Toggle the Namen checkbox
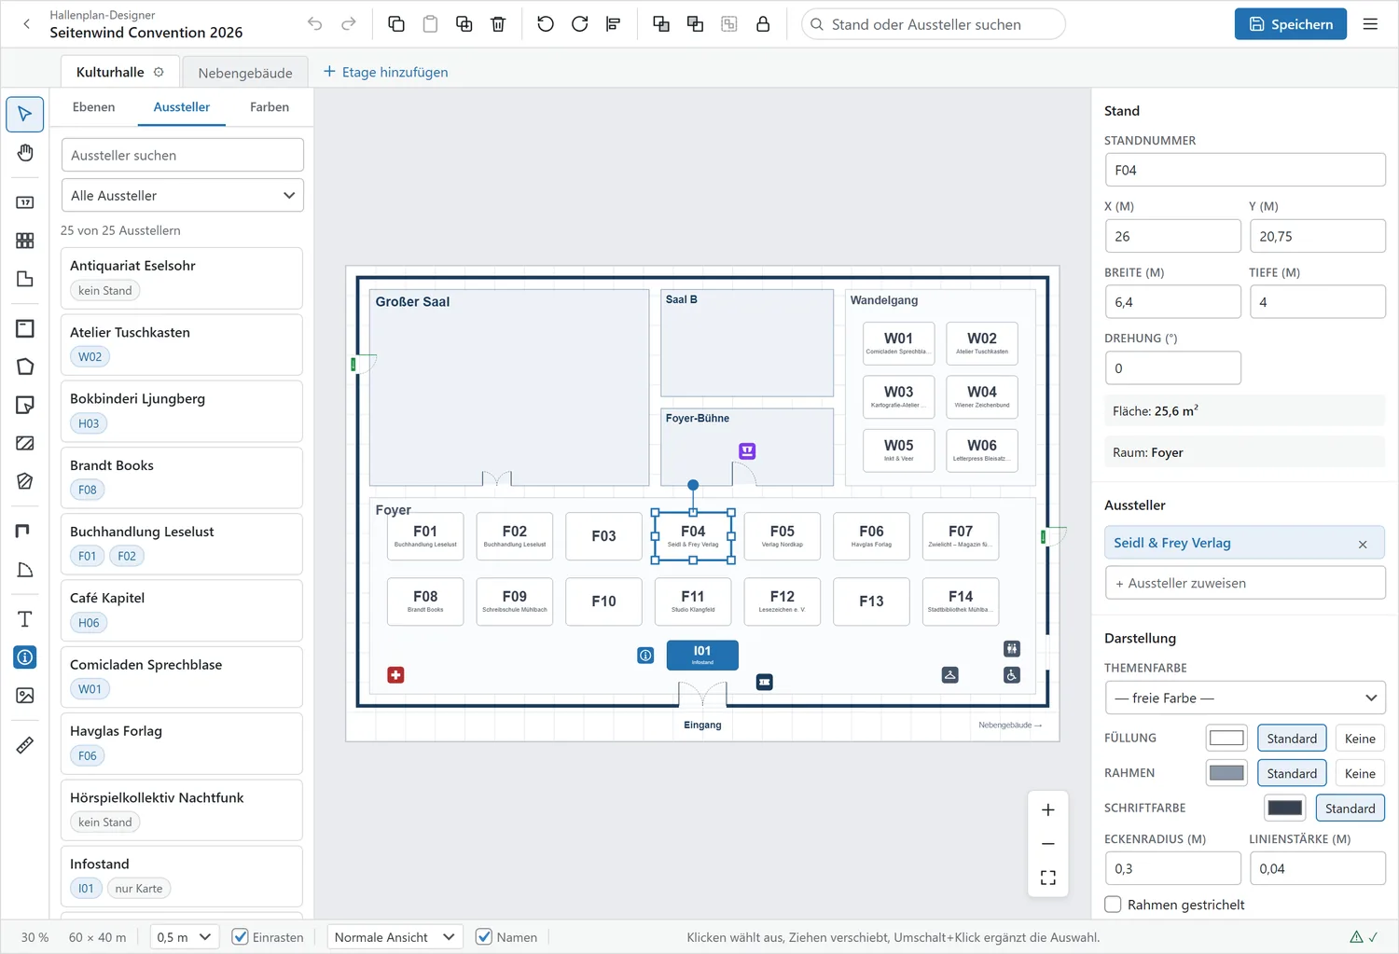 pos(484,937)
